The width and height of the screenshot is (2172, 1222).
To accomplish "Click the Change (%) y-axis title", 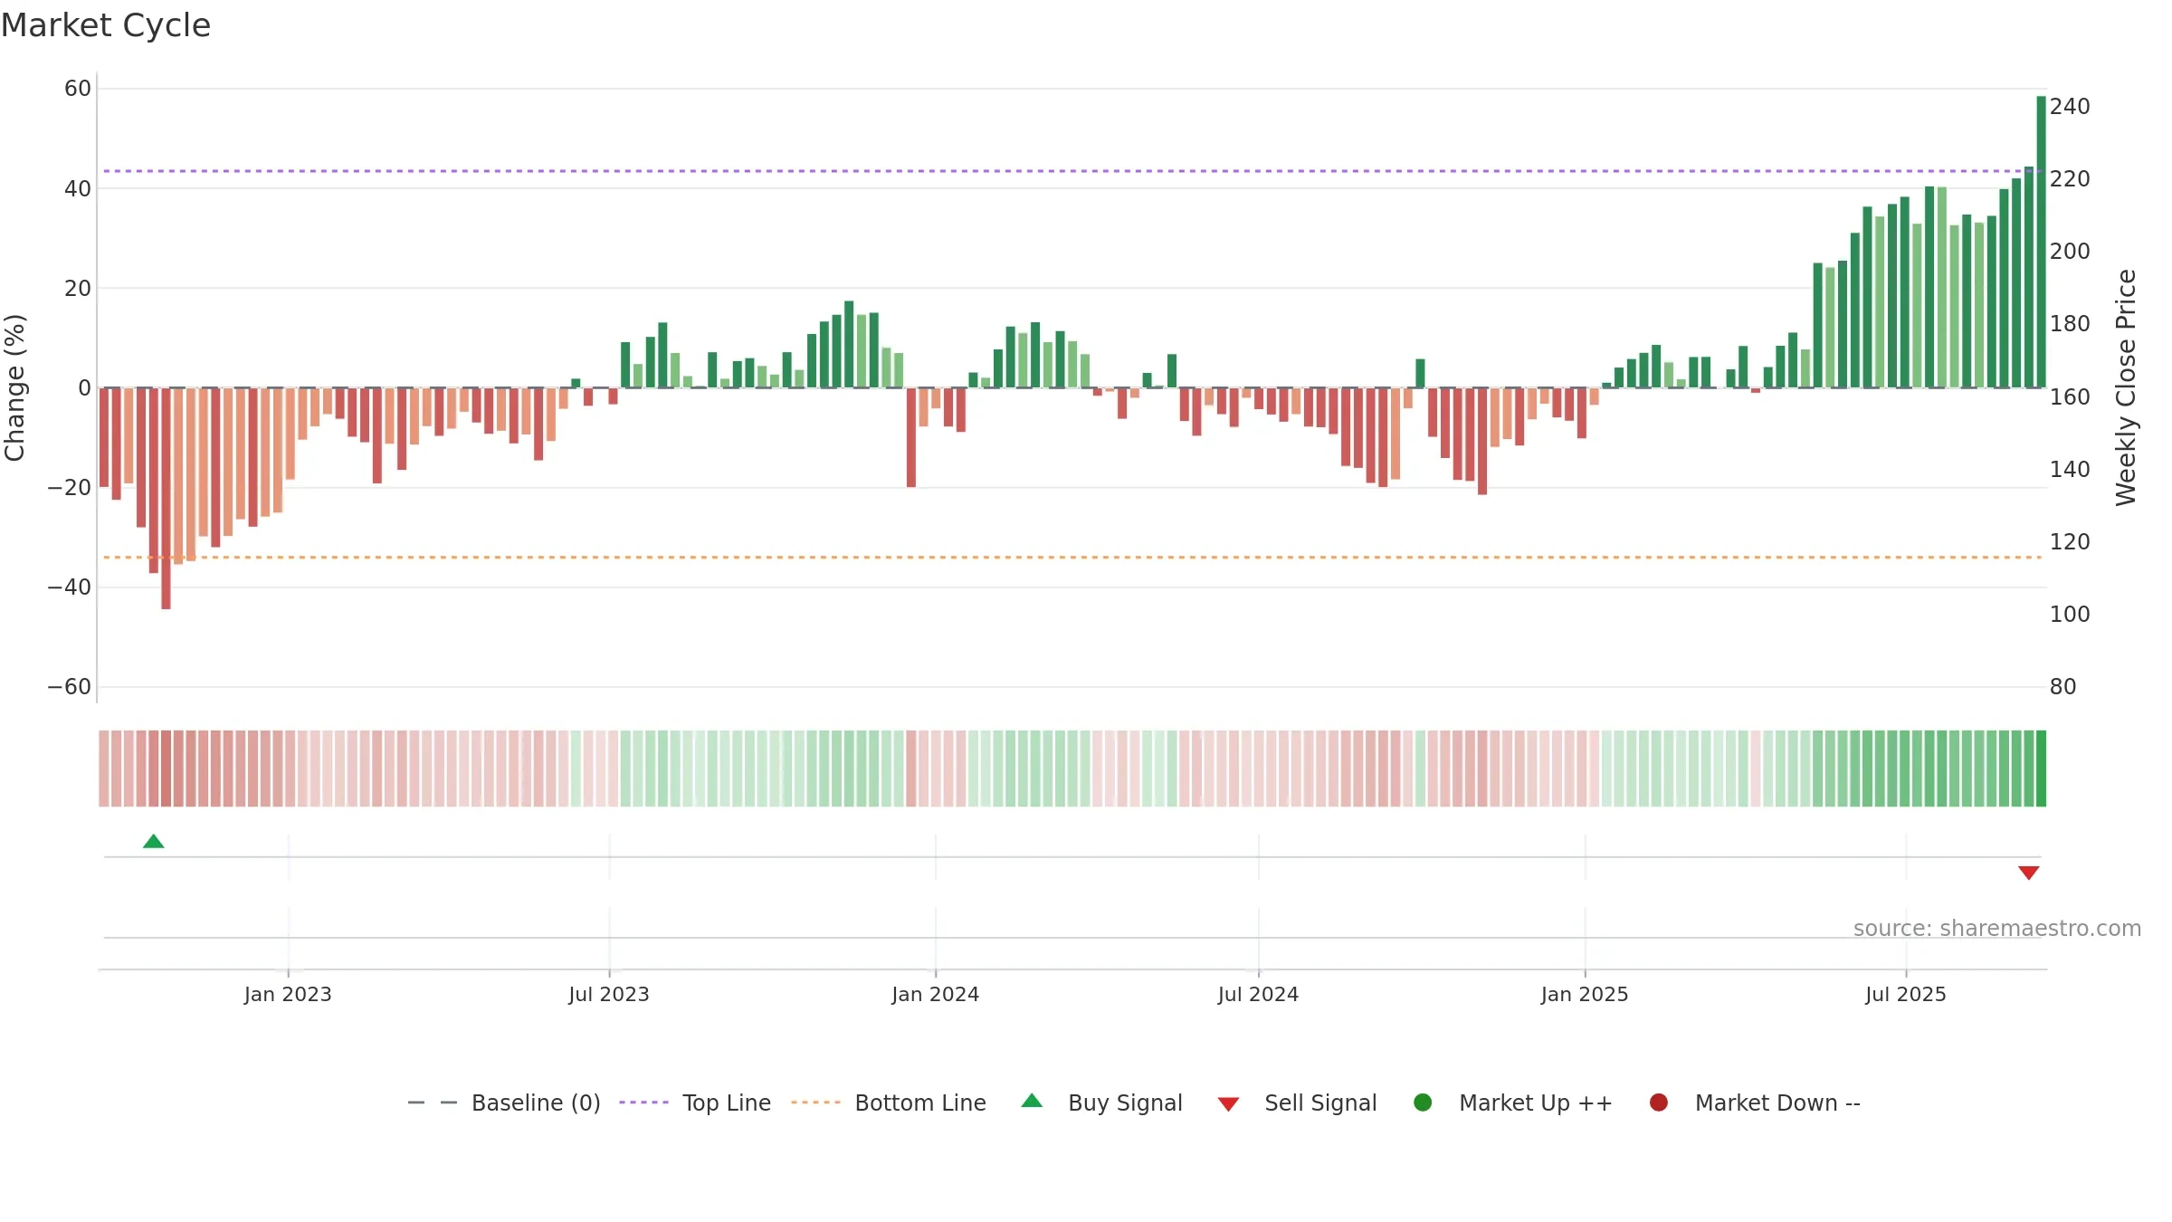I will point(14,387).
